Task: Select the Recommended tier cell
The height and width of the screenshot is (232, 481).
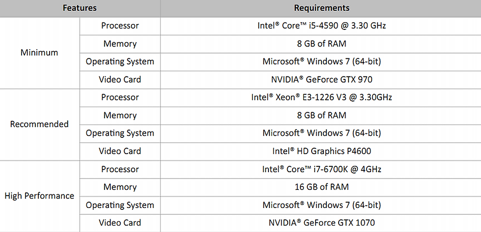Action: pyautogui.click(x=40, y=125)
